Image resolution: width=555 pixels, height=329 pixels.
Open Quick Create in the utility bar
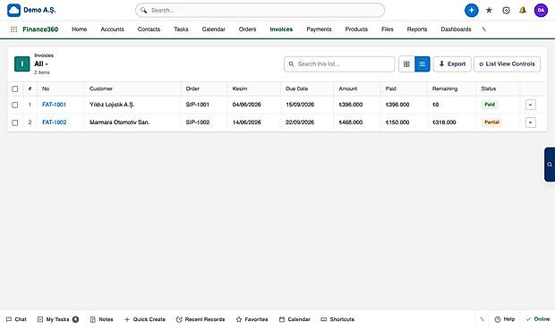(x=145, y=319)
